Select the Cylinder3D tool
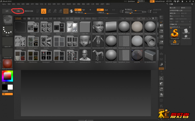 click(186, 31)
